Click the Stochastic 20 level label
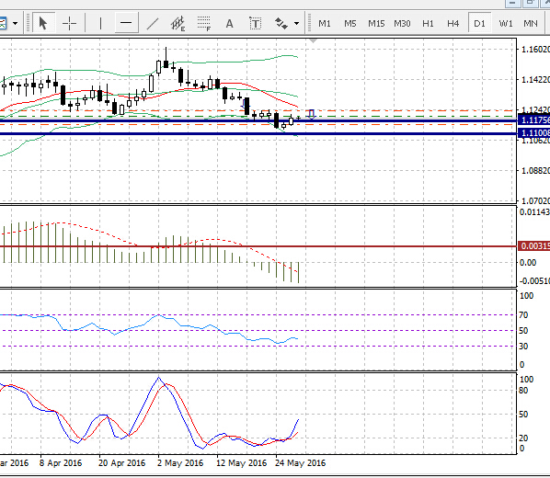This screenshot has height=478, width=550. coord(523,438)
